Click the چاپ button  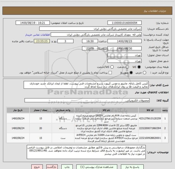pyautogui.click(x=67, y=167)
